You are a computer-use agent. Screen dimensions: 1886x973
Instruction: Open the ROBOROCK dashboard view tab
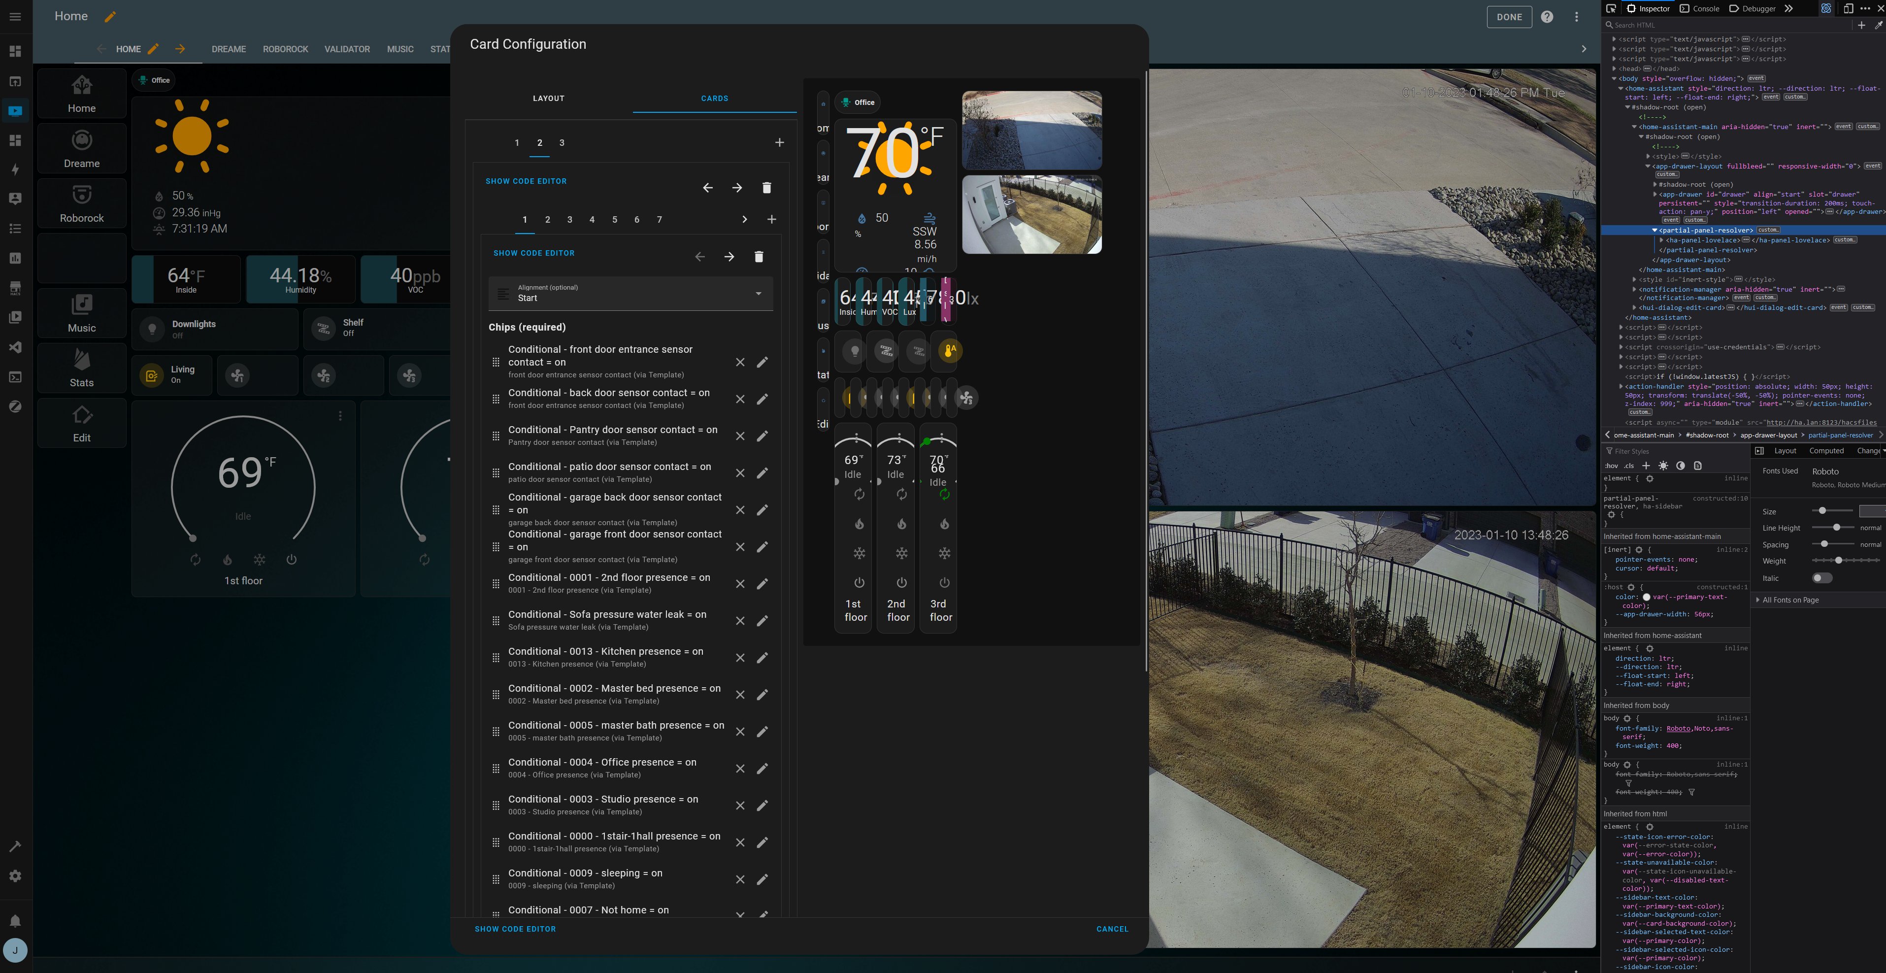click(286, 49)
